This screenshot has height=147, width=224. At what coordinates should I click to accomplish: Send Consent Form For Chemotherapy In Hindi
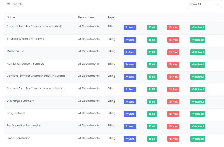[130, 27]
